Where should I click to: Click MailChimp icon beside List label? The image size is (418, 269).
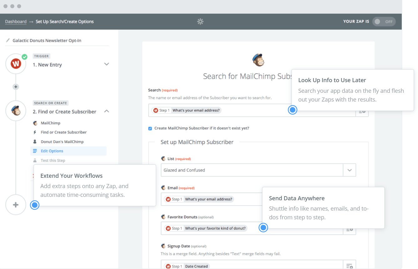[163, 159]
